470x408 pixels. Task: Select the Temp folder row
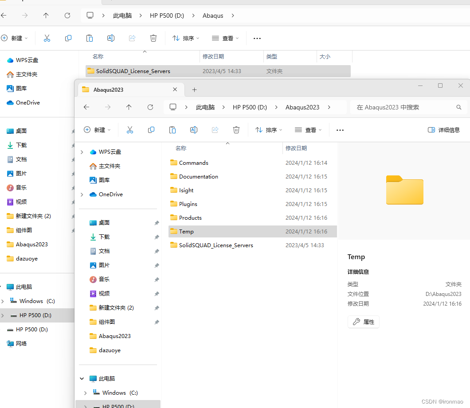(253, 232)
